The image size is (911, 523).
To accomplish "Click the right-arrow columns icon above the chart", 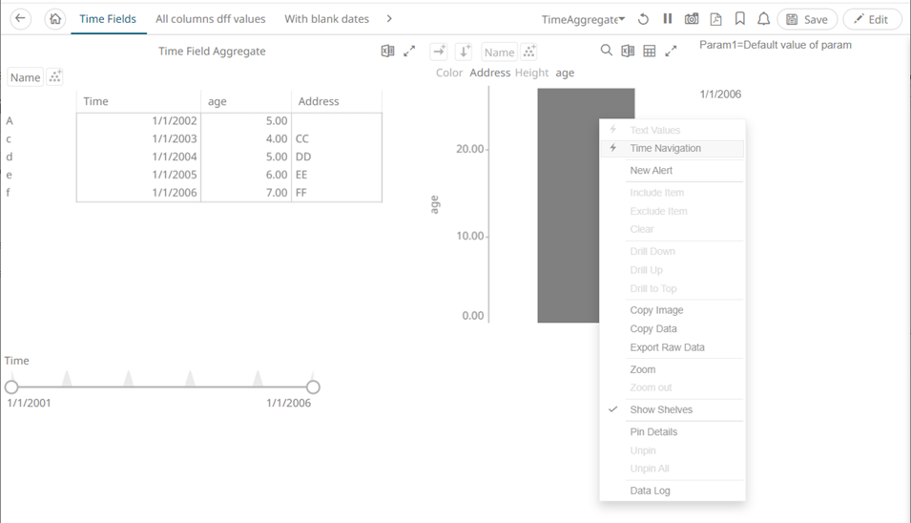I will tap(439, 52).
